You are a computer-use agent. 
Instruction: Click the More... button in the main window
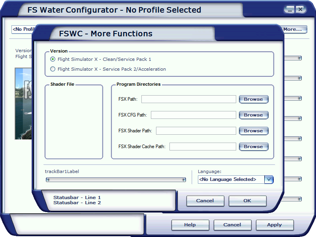coord(294,29)
